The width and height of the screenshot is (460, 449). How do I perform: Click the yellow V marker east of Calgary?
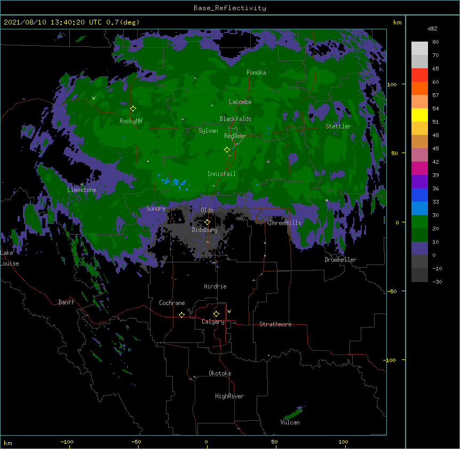pyautogui.click(x=229, y=311)
